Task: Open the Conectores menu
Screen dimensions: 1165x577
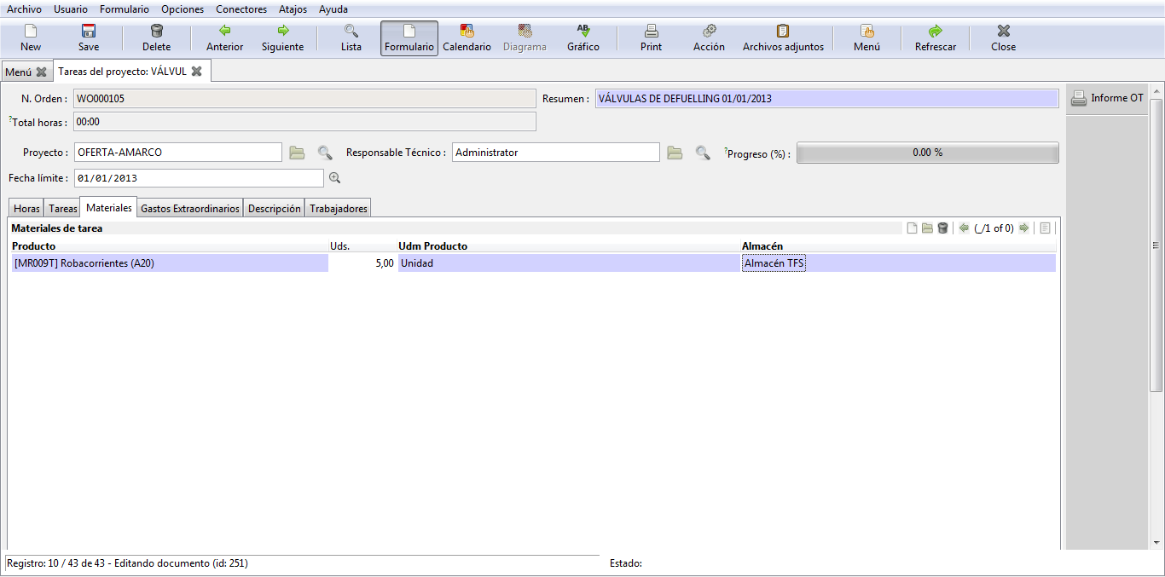Action: coord(241,9)
